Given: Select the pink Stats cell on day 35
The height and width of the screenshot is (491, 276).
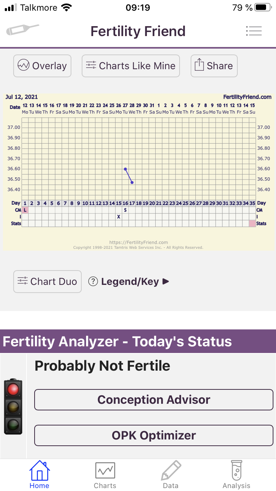Looking at the screenshot, I should pyautogui.click(x=252, y=223).
